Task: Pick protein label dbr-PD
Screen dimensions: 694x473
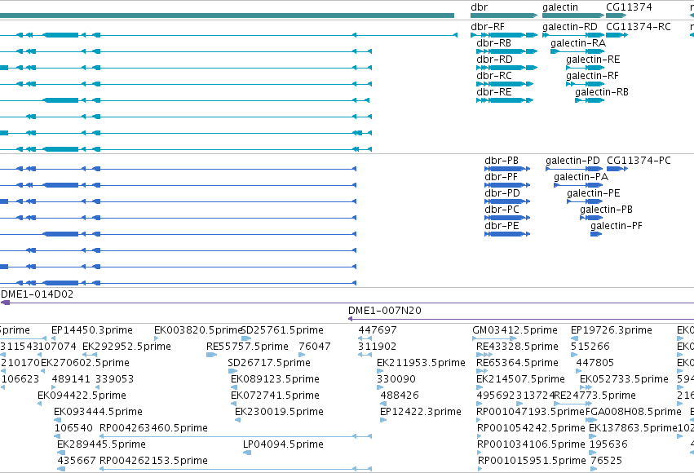Action: (502, 193)
